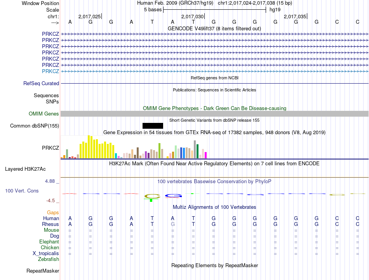Open the OMIM Genes track label
This screenshot has height=280, width=369.
[44, 114]
